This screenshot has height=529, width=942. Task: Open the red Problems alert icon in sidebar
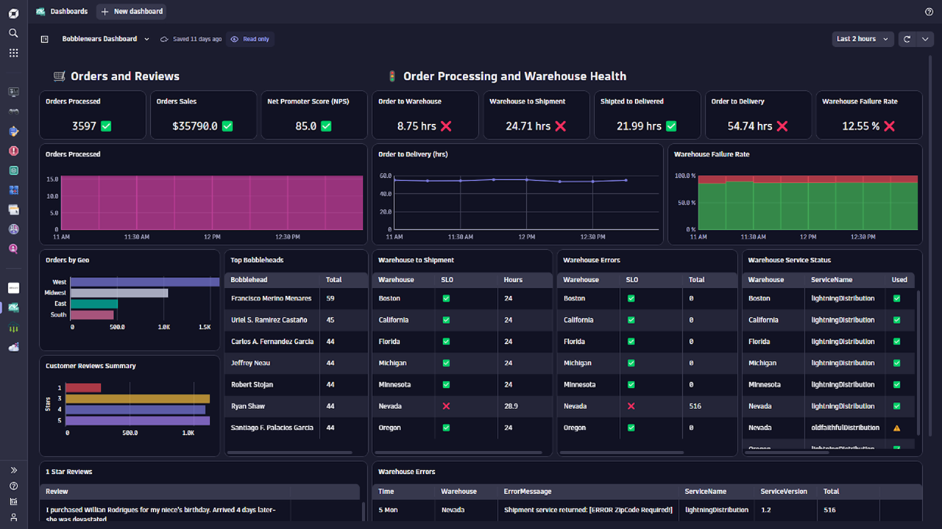[x=13, y=151]
